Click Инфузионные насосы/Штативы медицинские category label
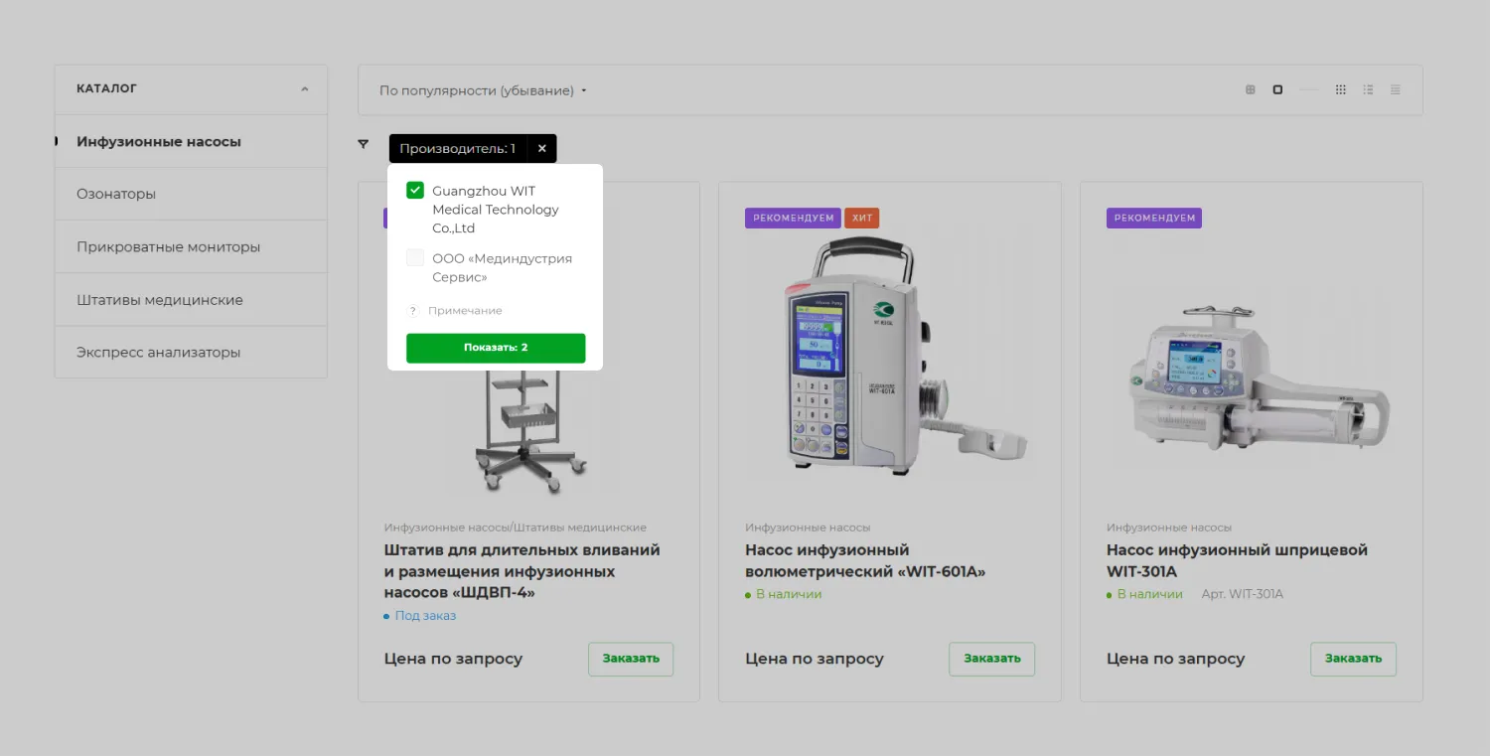This screenshot has height=756, width=1490. tap(516, 528)
